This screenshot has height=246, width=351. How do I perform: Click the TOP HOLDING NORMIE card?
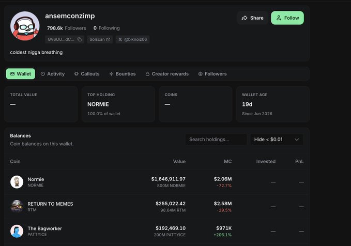(118, 104)
